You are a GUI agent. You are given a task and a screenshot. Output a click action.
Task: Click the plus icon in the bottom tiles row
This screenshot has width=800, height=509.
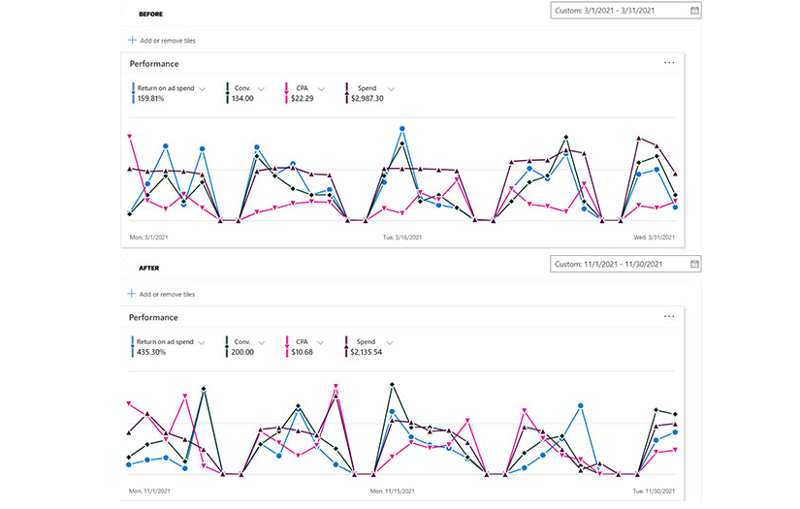132,294
